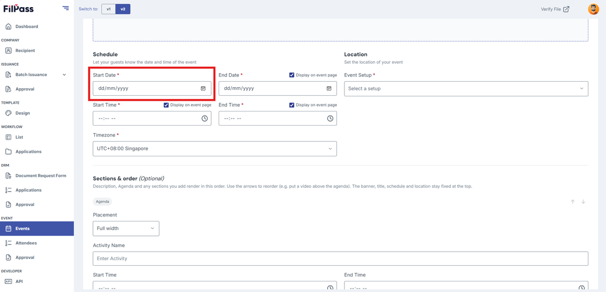Open the Event Setup dropdown
This screenshot has height=292, width=606.
466,88
